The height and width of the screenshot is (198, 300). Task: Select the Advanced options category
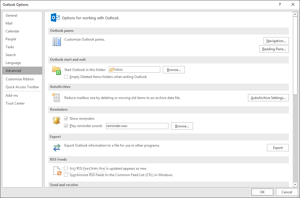coord(22,70)
